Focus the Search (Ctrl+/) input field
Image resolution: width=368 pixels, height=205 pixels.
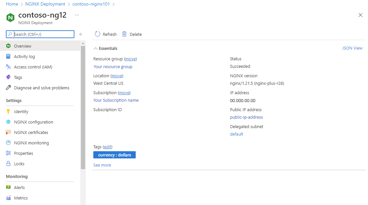pyautogui.click(x=40, y=34)
